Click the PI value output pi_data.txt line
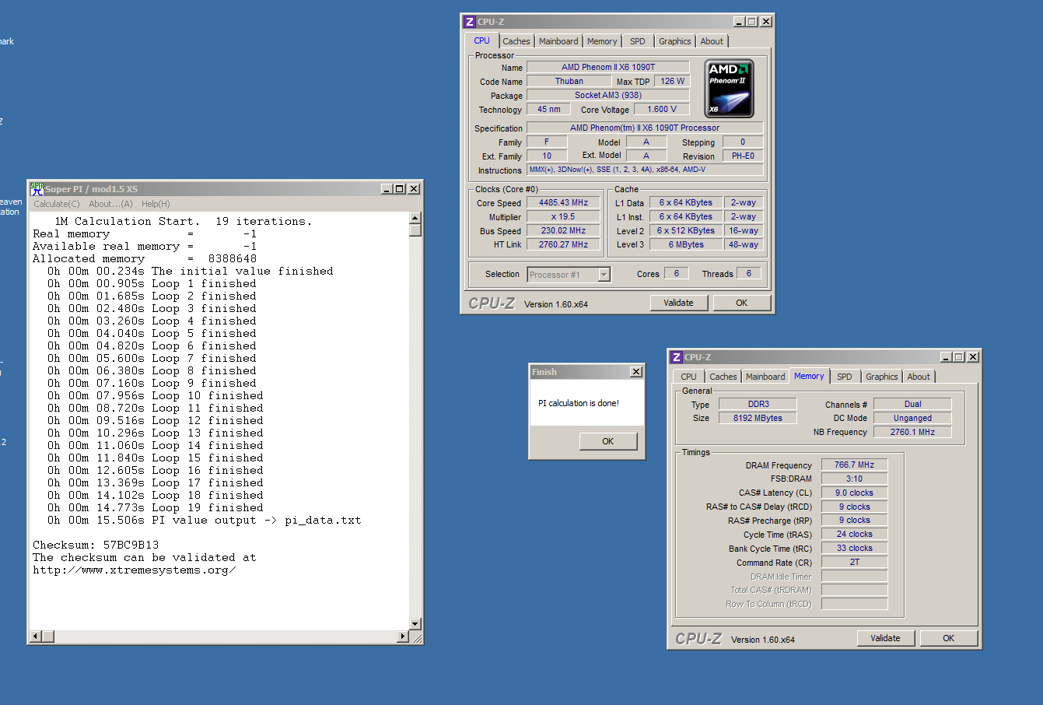This screenshot has width=1043, height=705. [204, 520]
